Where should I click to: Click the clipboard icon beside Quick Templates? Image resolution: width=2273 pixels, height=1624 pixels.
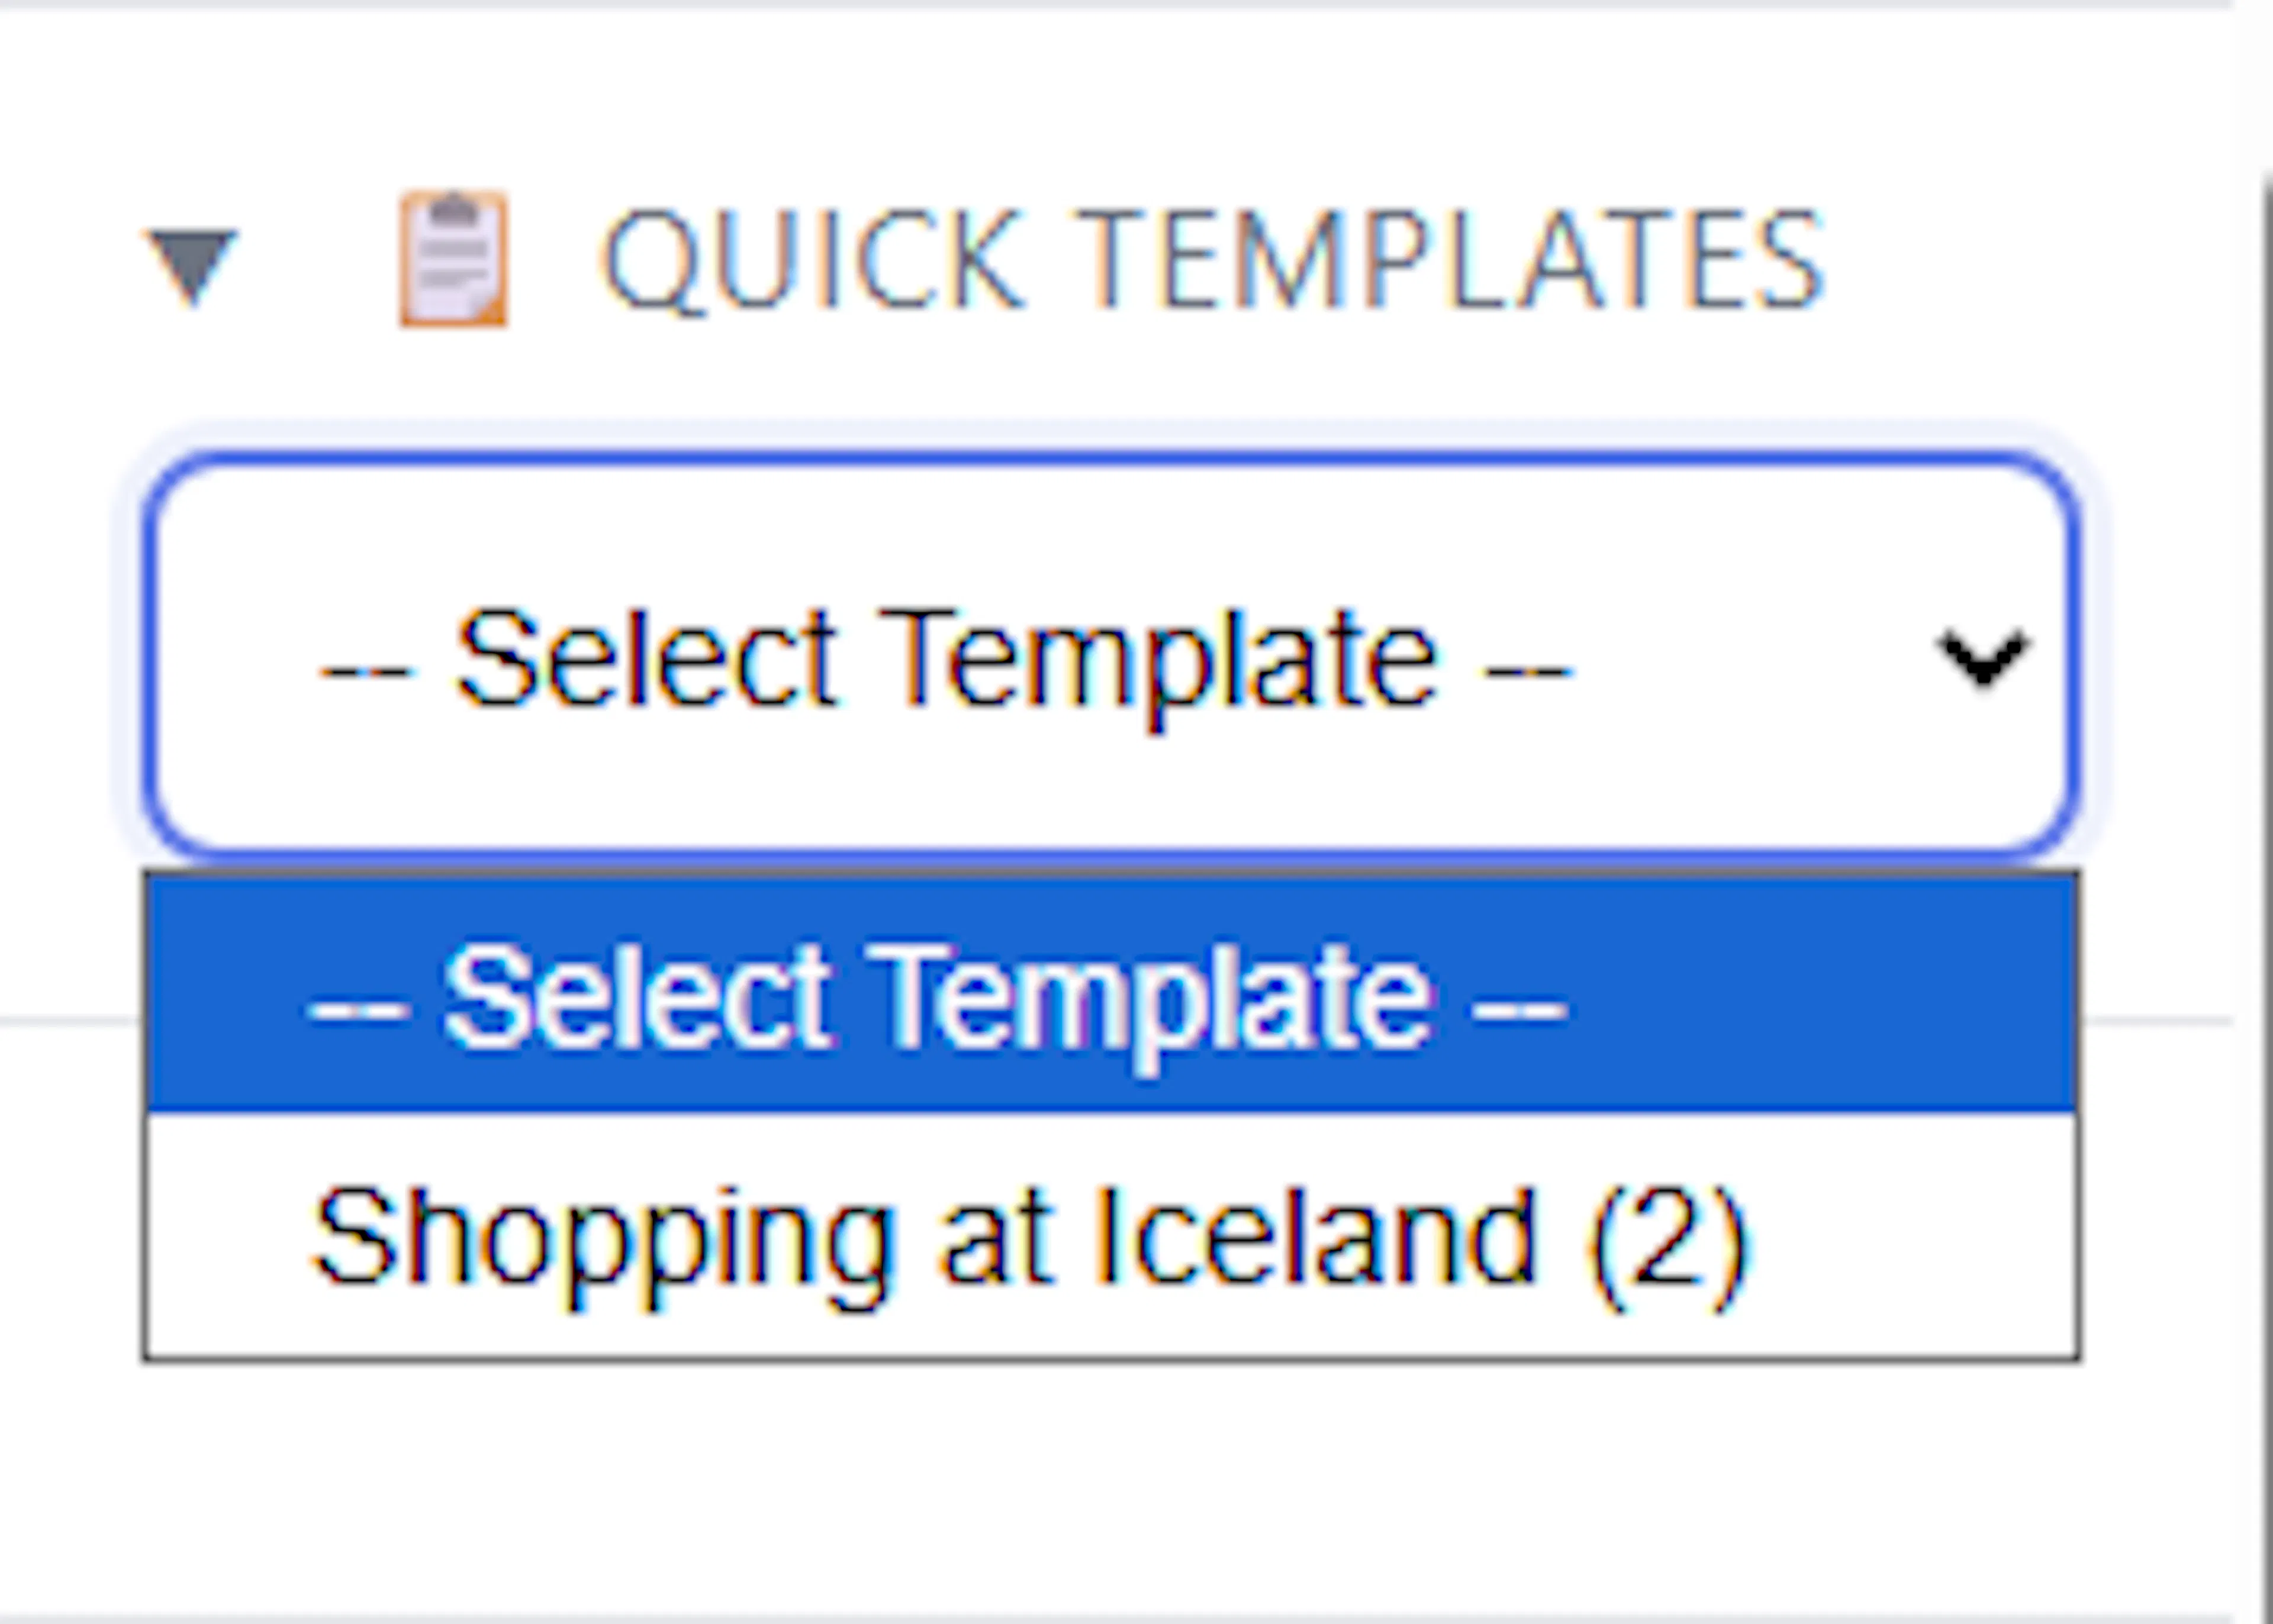453,259
